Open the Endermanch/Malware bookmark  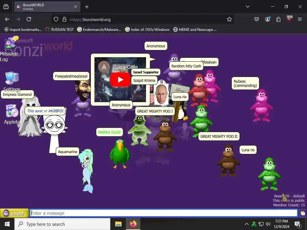tap(99, 30)
